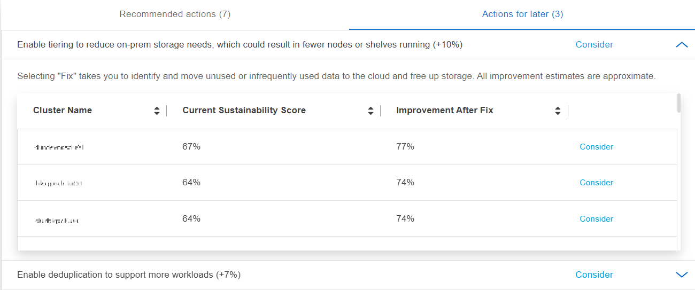Click Consider beside the tiering action title
The height and width of the screenshot is (290, 695).
click(x=594, y=45)
